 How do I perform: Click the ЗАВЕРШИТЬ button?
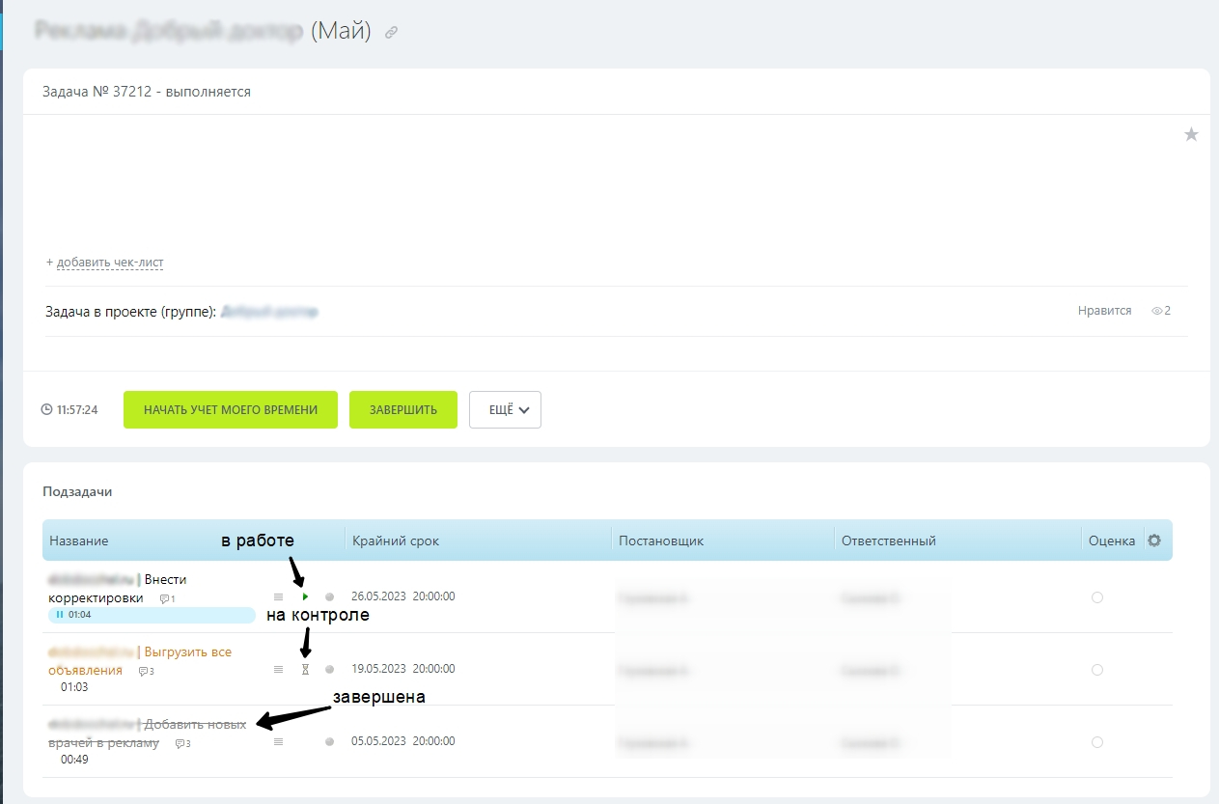tap(402, 409)
